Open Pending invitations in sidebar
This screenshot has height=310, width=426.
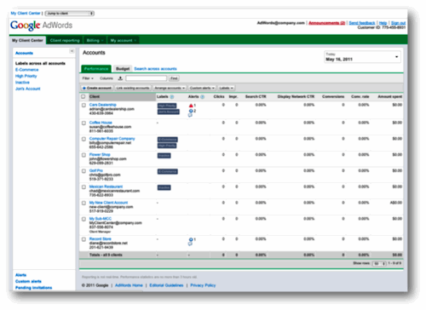[34, 288]
